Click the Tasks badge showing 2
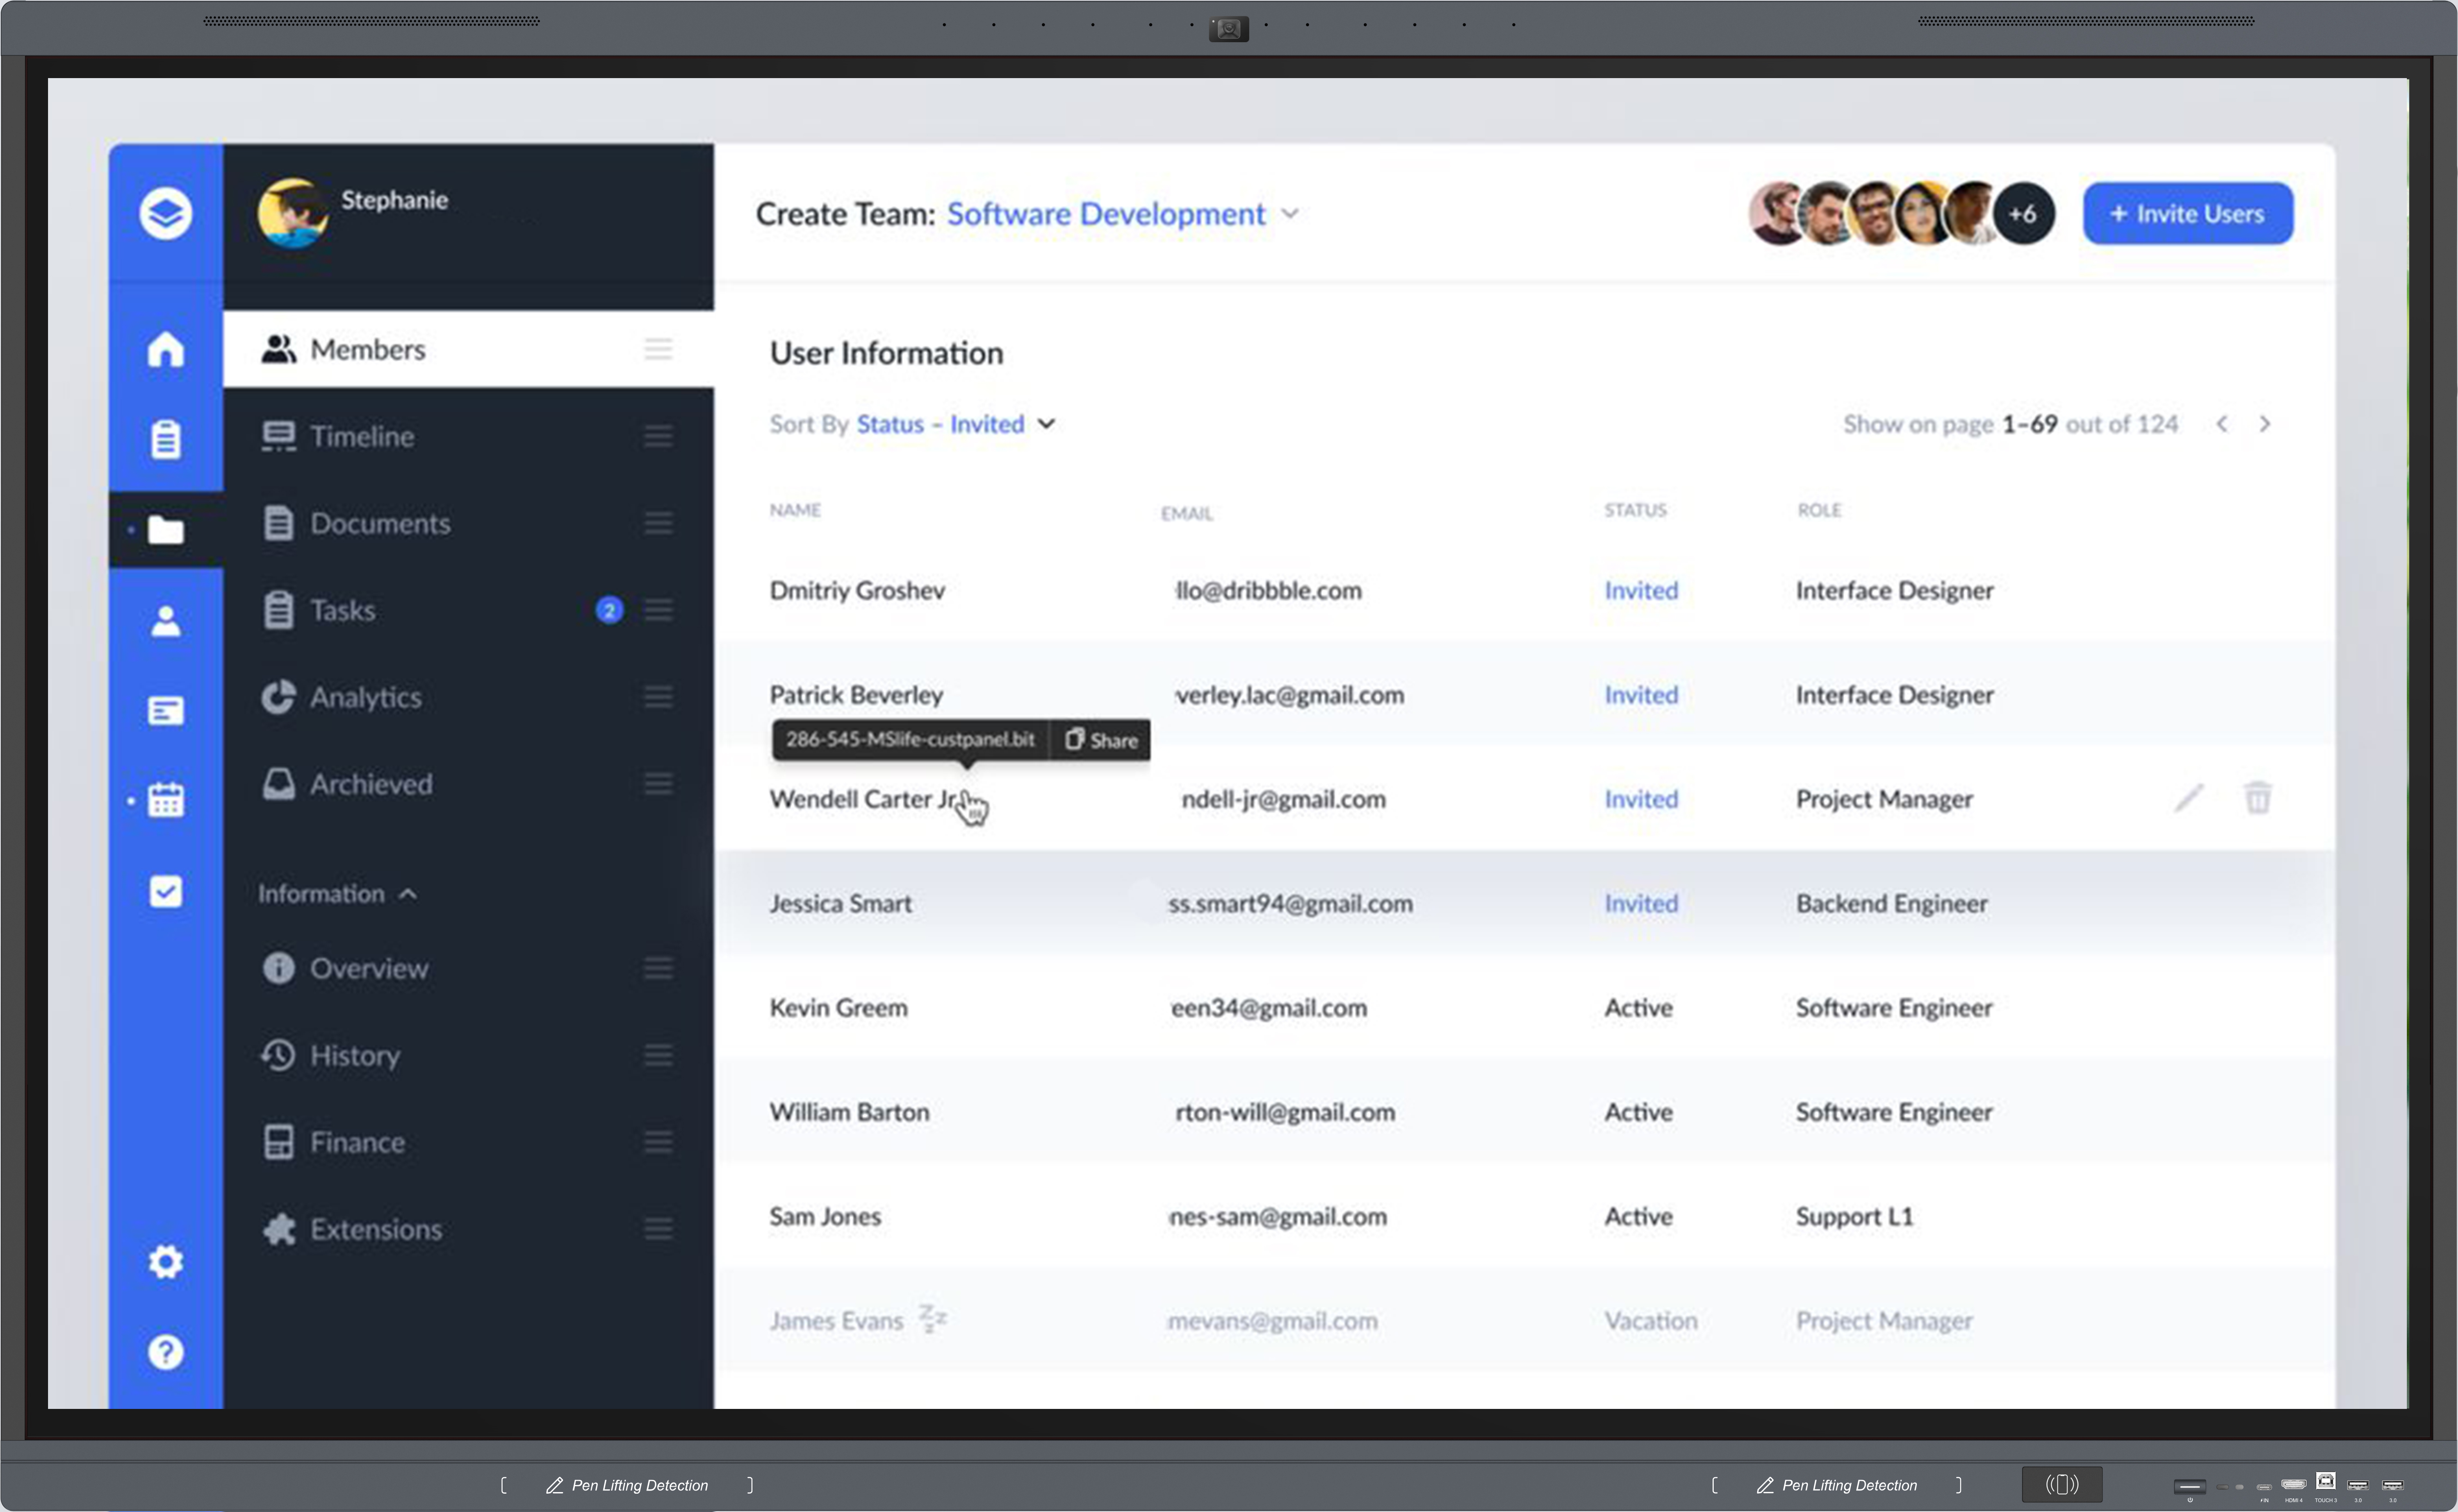2458x1512 pixels. point(609,610)
